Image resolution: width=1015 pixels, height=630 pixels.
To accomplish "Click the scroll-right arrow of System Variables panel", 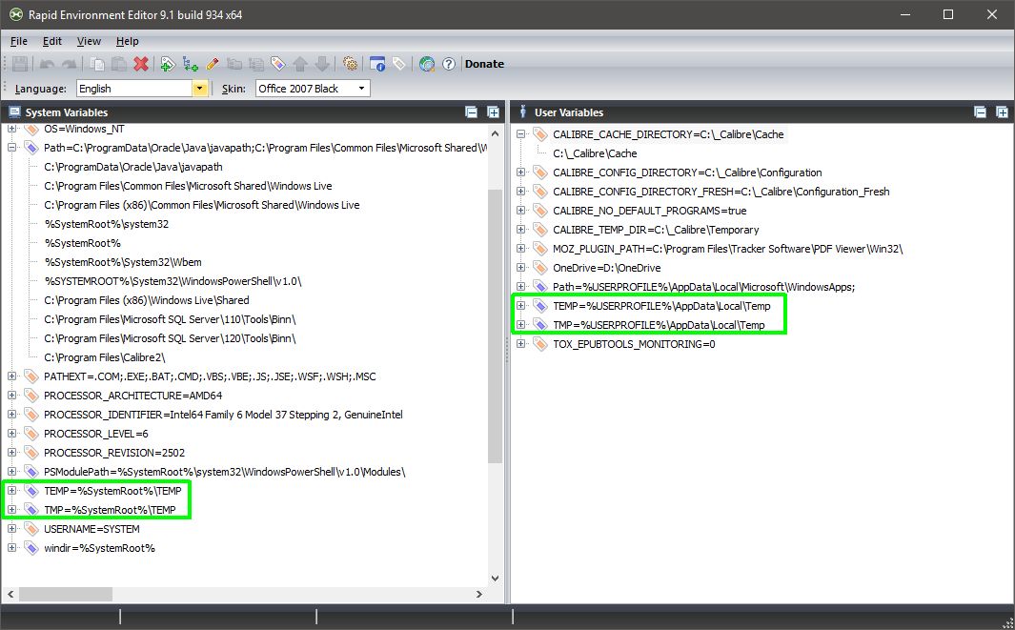I will 479,594.
